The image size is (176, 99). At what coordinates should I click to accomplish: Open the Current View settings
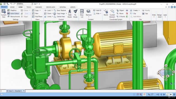click(x=4, y=13)
